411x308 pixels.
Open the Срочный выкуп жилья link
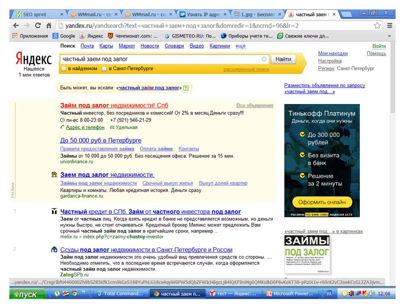click(168, 183)
